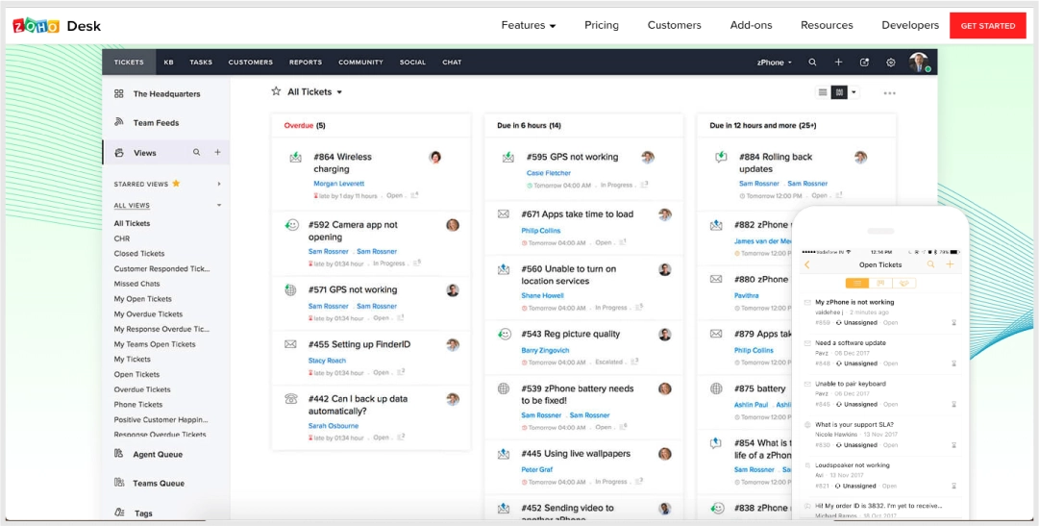
Task: Search views with the magnifier icon
Action: [196, 152]
